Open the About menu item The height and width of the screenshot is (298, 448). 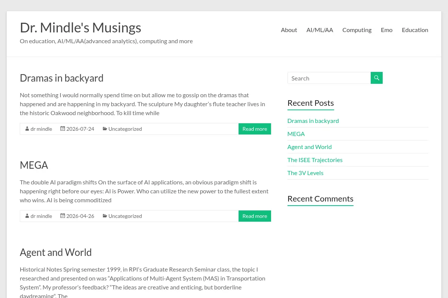pyautogui.click(x=289, y=30)
